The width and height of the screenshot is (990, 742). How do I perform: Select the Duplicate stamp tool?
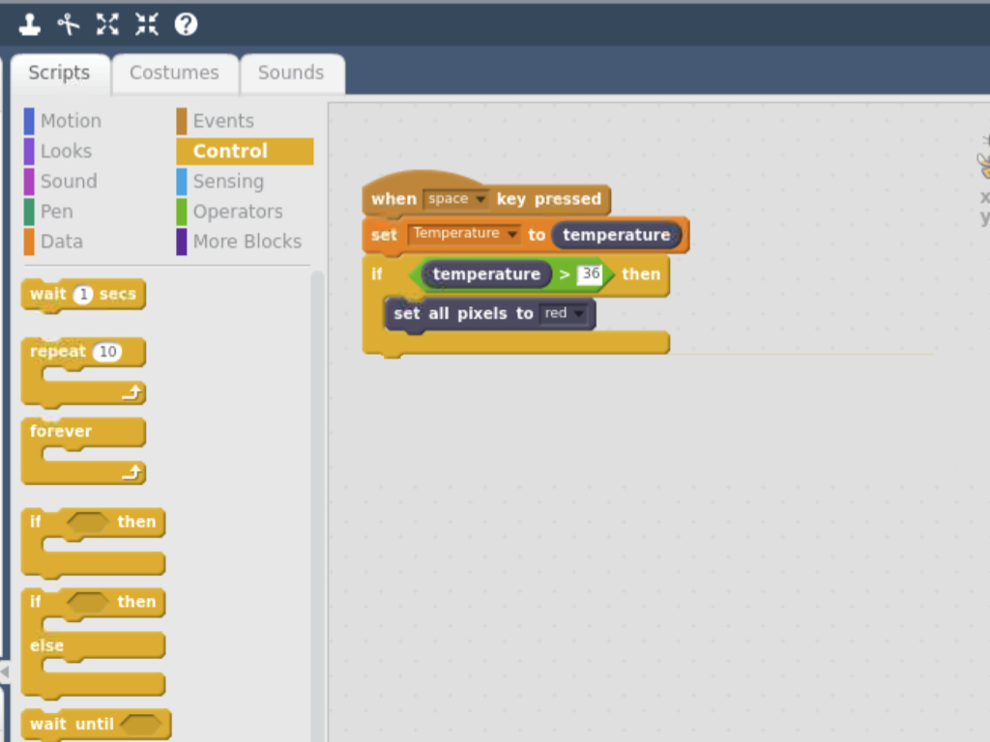coord(29,24)
